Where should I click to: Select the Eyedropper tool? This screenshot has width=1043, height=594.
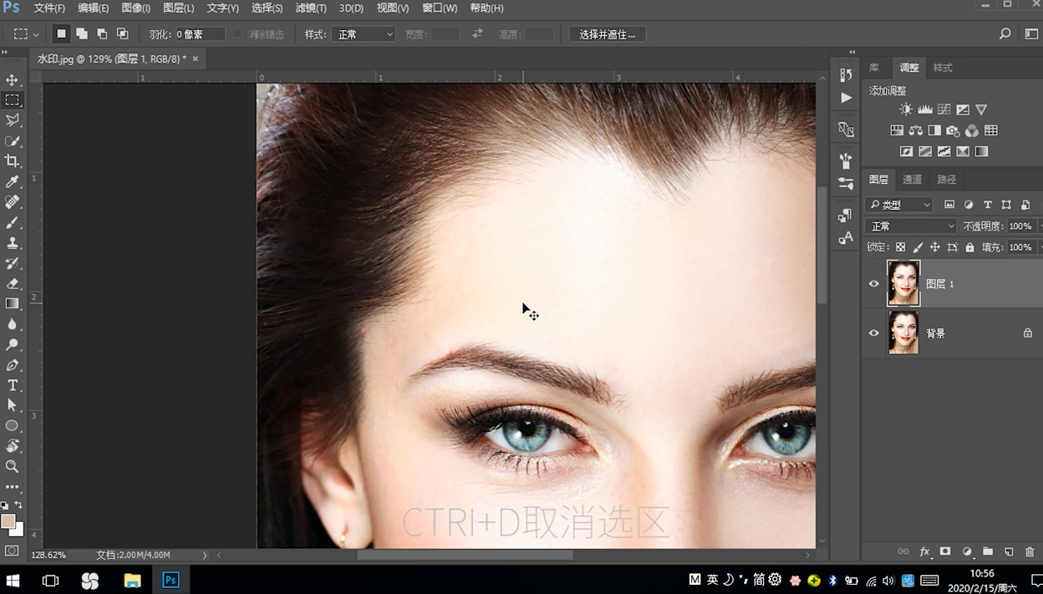[12, 181]
